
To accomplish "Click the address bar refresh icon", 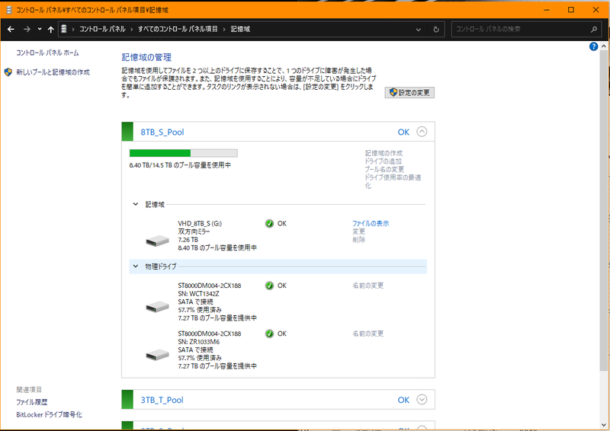I will click(x=436, y=29).
